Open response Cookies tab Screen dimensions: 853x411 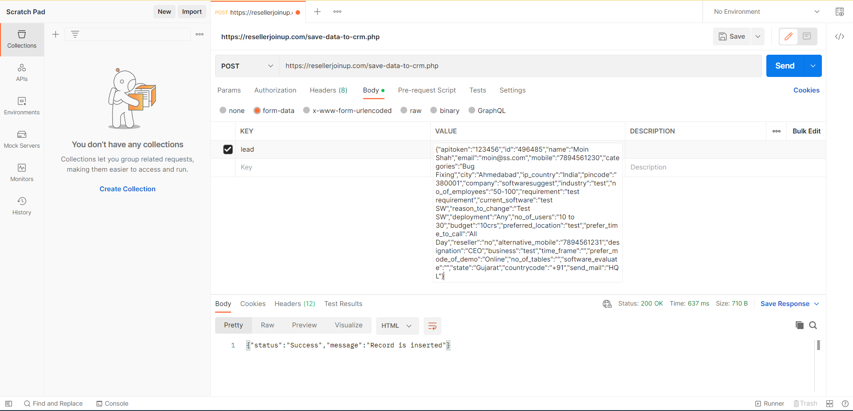[253, 304]
